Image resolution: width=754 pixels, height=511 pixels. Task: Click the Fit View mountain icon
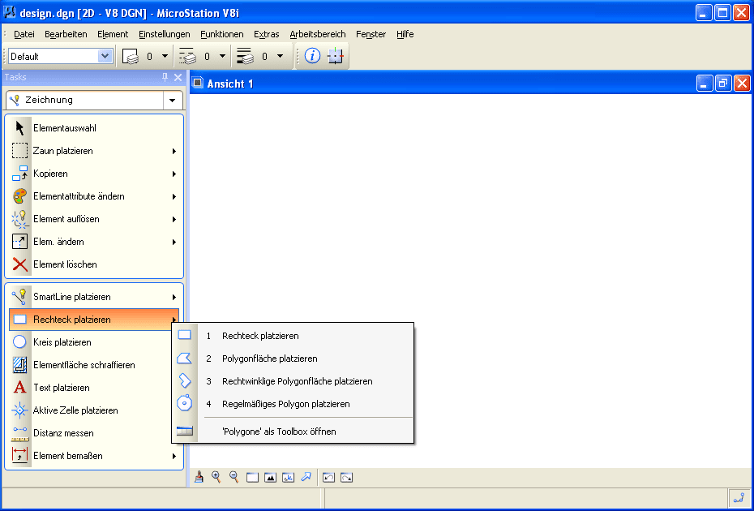point(271,478)
